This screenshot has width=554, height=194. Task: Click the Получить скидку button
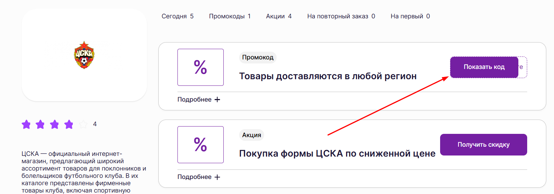coord(483,145)
